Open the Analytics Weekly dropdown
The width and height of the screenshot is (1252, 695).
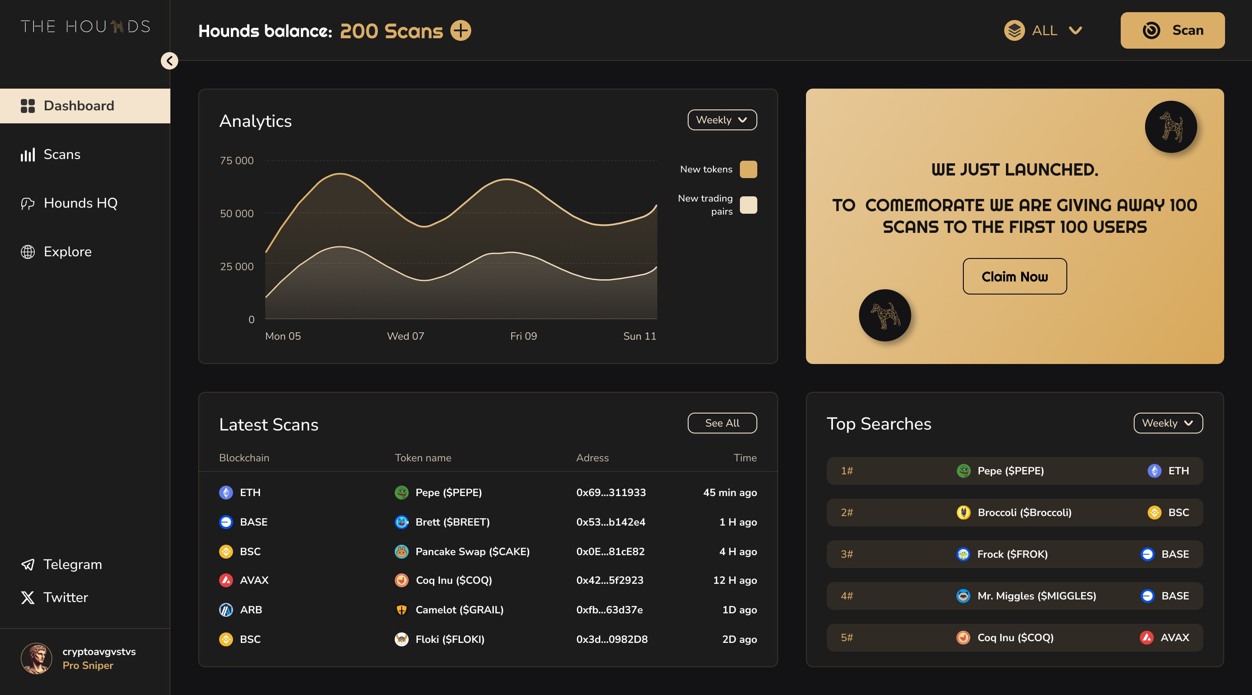(722, 120)
